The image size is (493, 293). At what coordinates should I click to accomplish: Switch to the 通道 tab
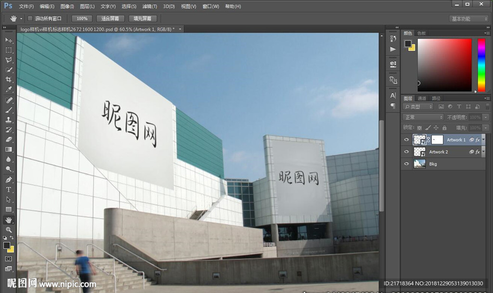[x=422, y=98]
